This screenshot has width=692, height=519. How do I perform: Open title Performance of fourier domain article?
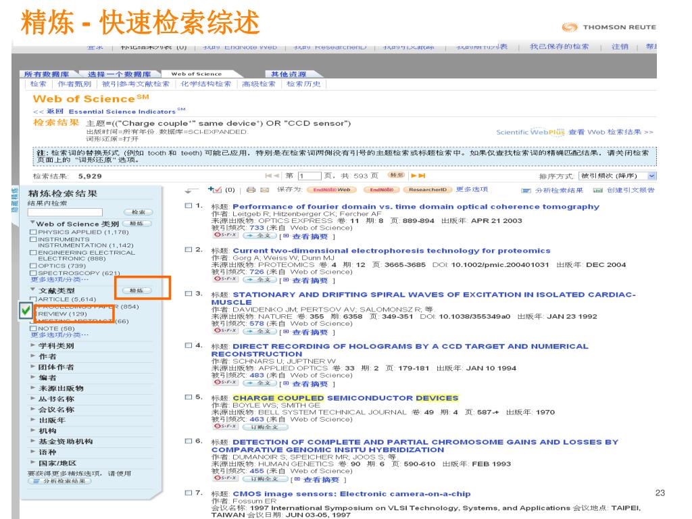point(416,207)
